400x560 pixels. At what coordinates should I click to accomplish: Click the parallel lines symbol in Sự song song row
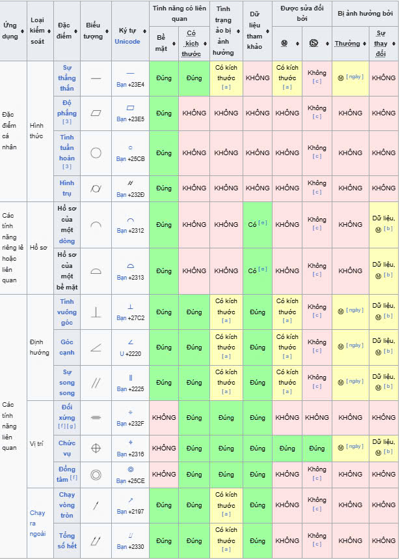(96, 383)
